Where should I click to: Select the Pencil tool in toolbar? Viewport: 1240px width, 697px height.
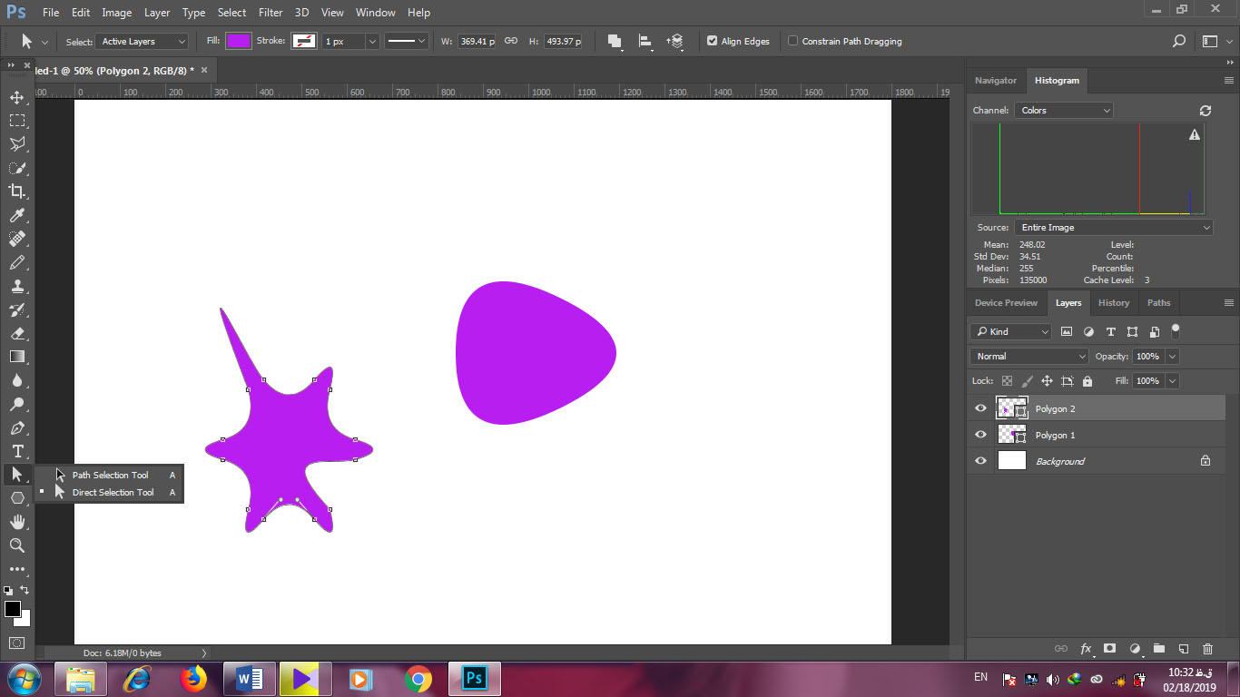[17, 262]
